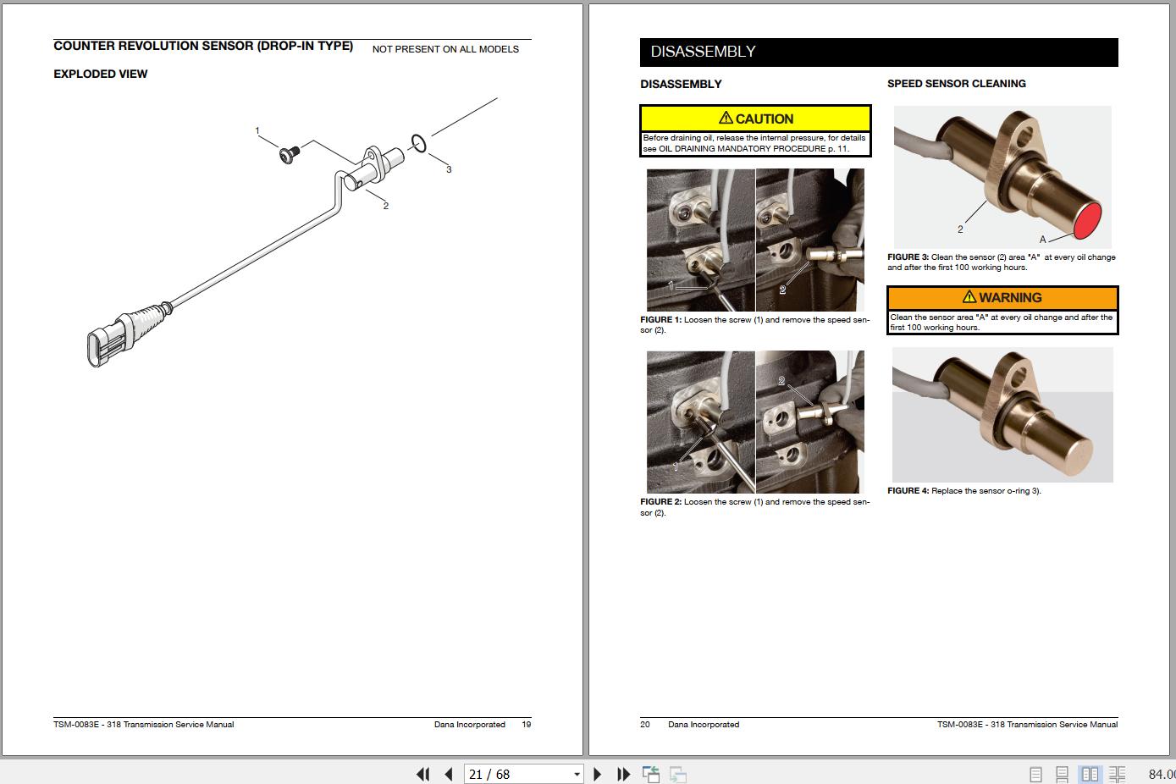The width and height of the screenshot is (1176, 784).
Task: Click 'NOT PRESENT ON ALL MODELS' note
Action: pyautogui.click(x=445, y=49)
